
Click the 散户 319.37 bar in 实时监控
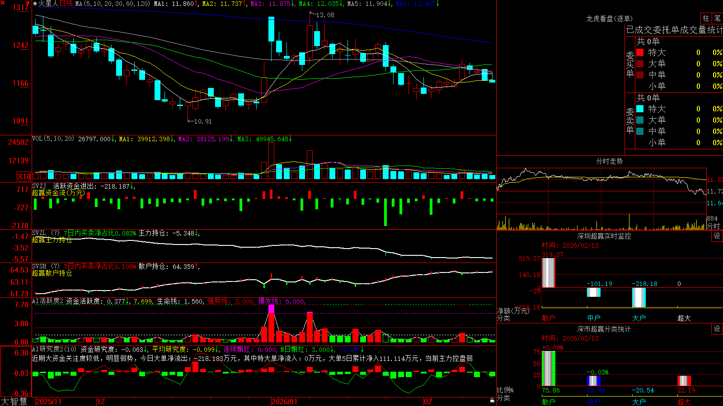(549, 272)
